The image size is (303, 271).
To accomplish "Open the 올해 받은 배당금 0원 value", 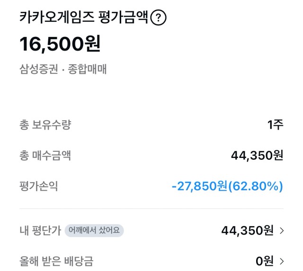I will pyautogui.click(x=265, y=261).
